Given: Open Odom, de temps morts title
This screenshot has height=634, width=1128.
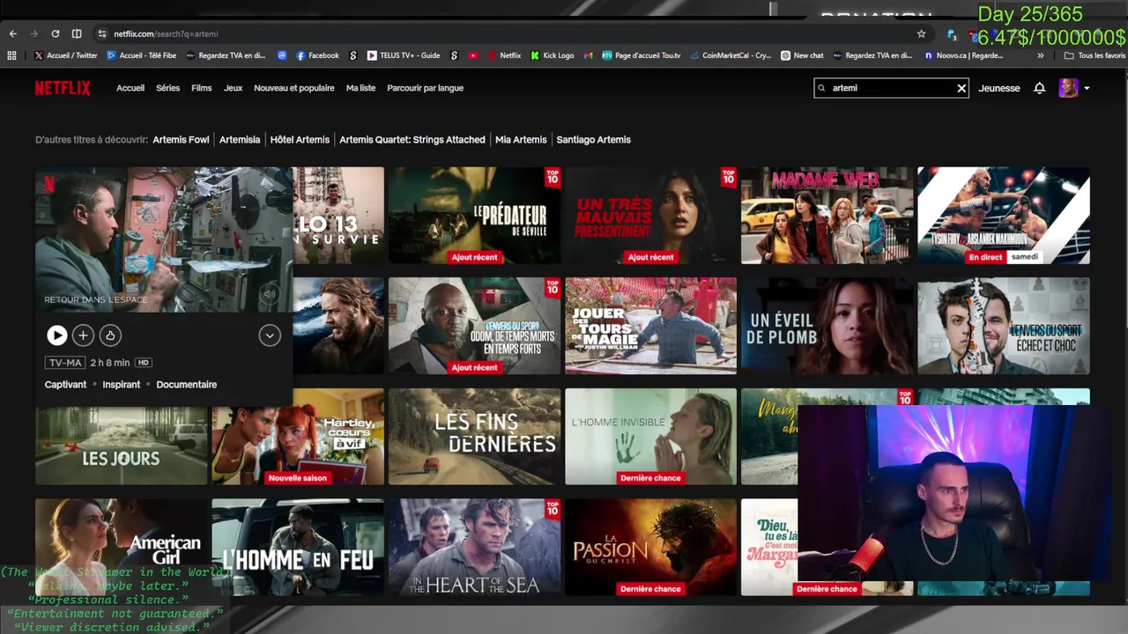Looking at the screenshot, I should 474,326.
